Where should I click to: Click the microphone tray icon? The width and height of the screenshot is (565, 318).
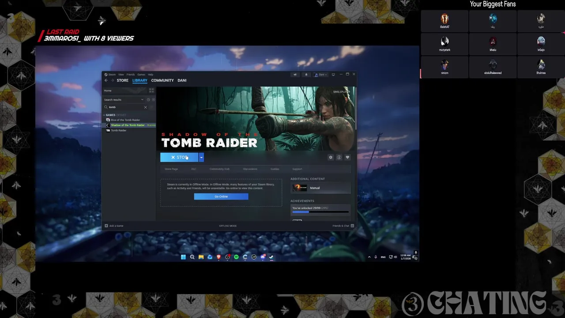(376, 257)
